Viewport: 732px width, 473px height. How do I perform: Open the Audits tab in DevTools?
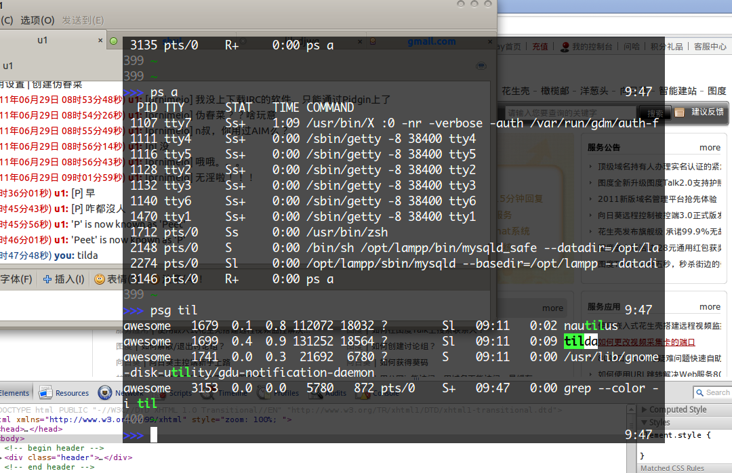[335, 393]
